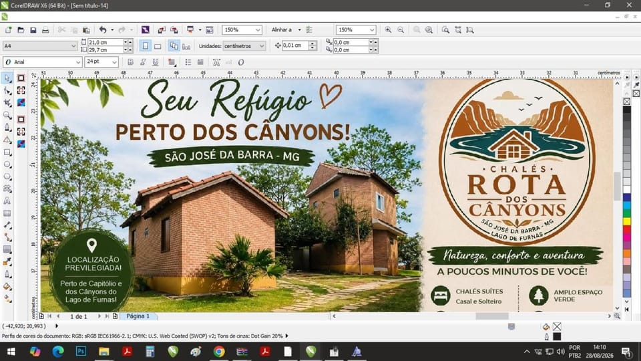The image size is (641, 361).
Task: Toggle drop cap formatting
Action: coord(200,62)
